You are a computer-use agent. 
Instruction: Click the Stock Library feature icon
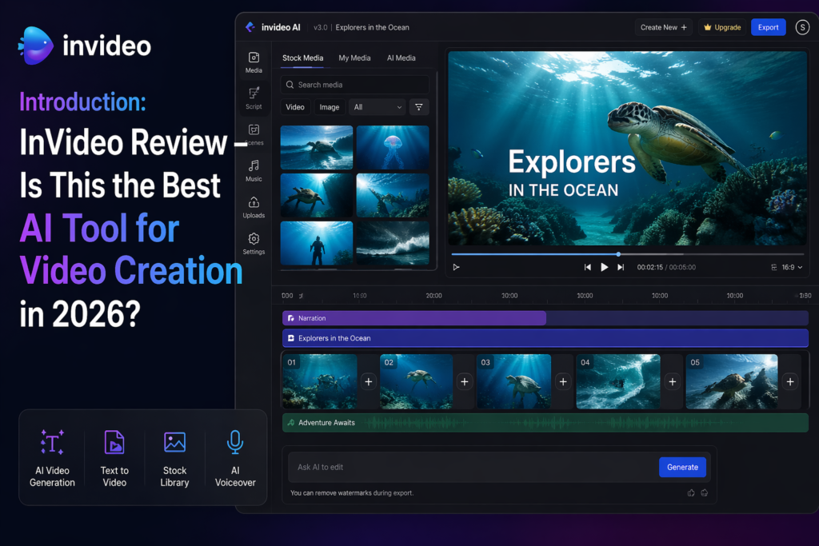click(x=174, y=442)
